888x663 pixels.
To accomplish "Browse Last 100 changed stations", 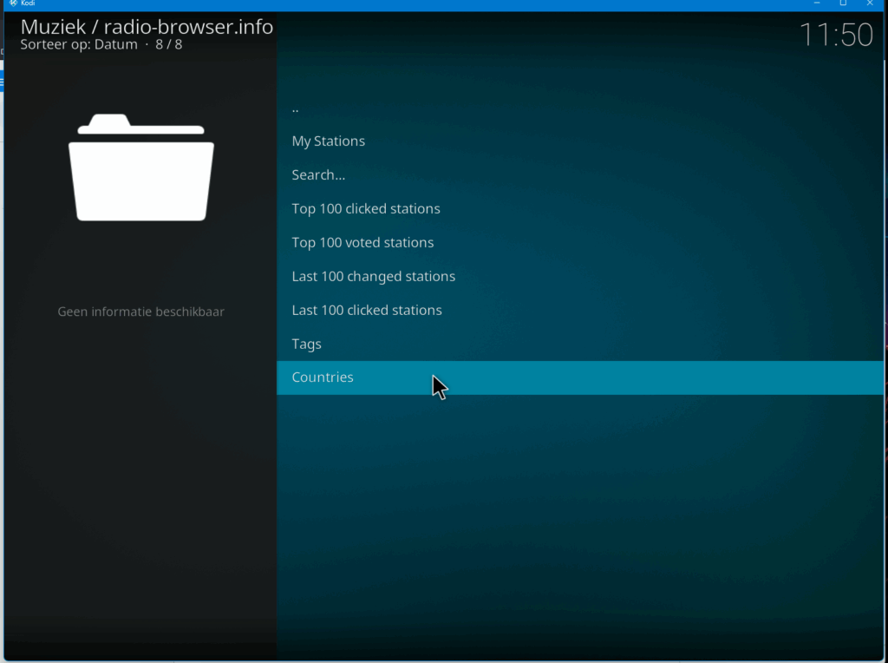I will (373, 277).
